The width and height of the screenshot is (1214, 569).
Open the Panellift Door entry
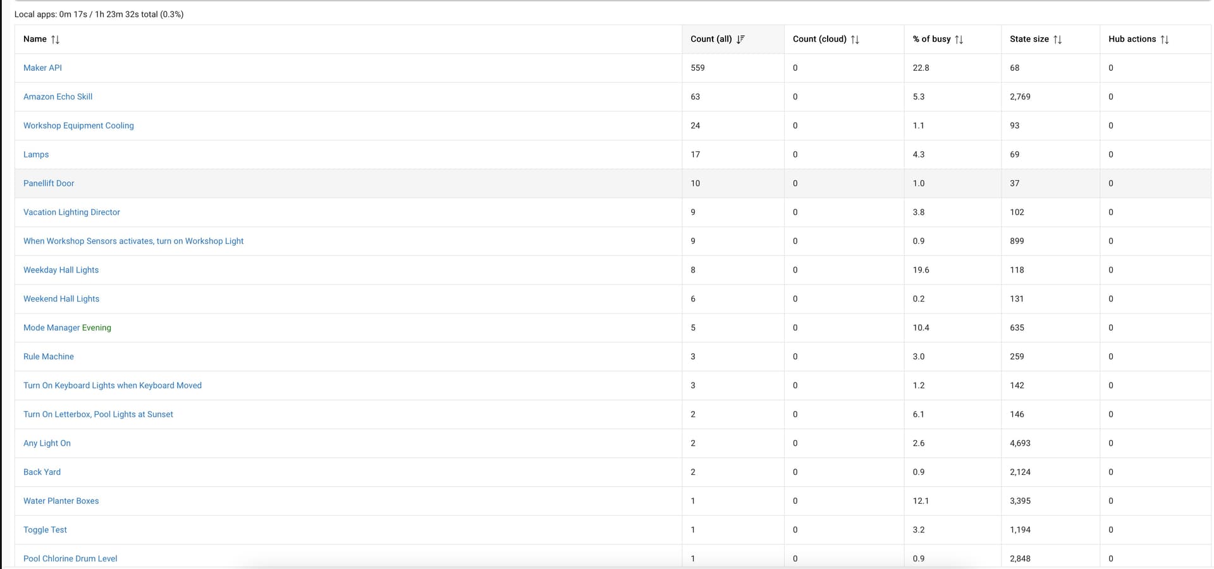coord(49,183)
